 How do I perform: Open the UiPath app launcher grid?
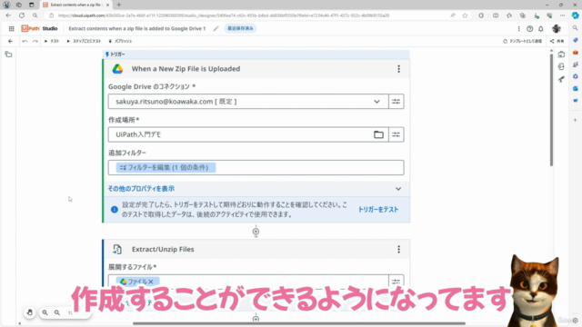click(x=12, y=28)
